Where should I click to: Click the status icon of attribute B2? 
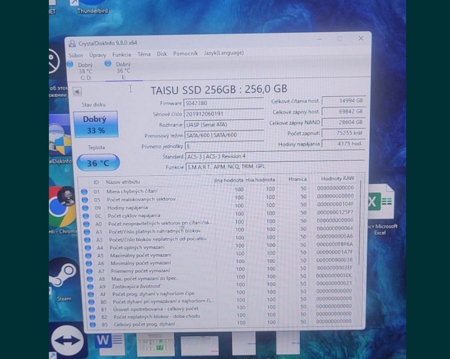pos(92,317)
